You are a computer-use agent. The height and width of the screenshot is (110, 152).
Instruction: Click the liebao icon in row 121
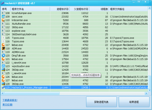(3, 59)
